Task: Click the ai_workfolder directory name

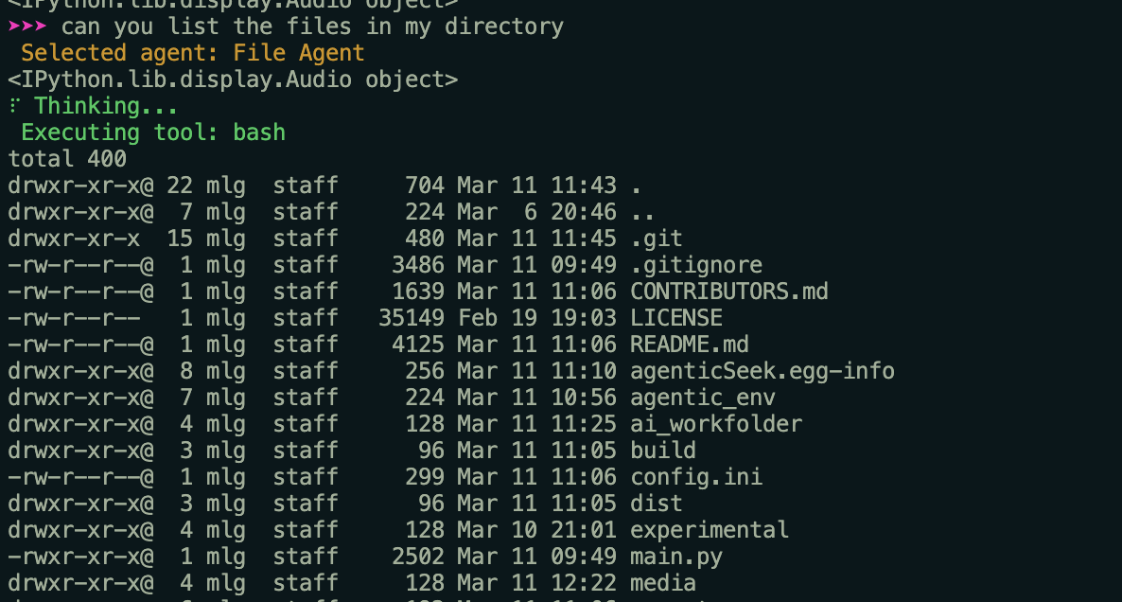Action: pyautogui.click(x=715, y=424)
